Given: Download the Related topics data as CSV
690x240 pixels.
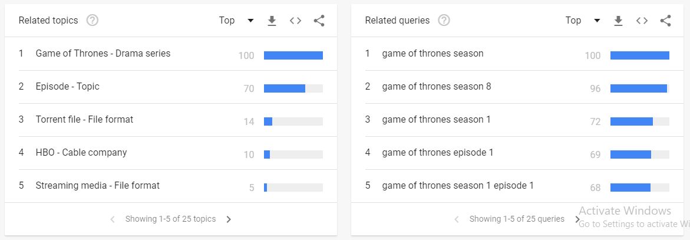Looking at the screenshot, I should point(272,21).
